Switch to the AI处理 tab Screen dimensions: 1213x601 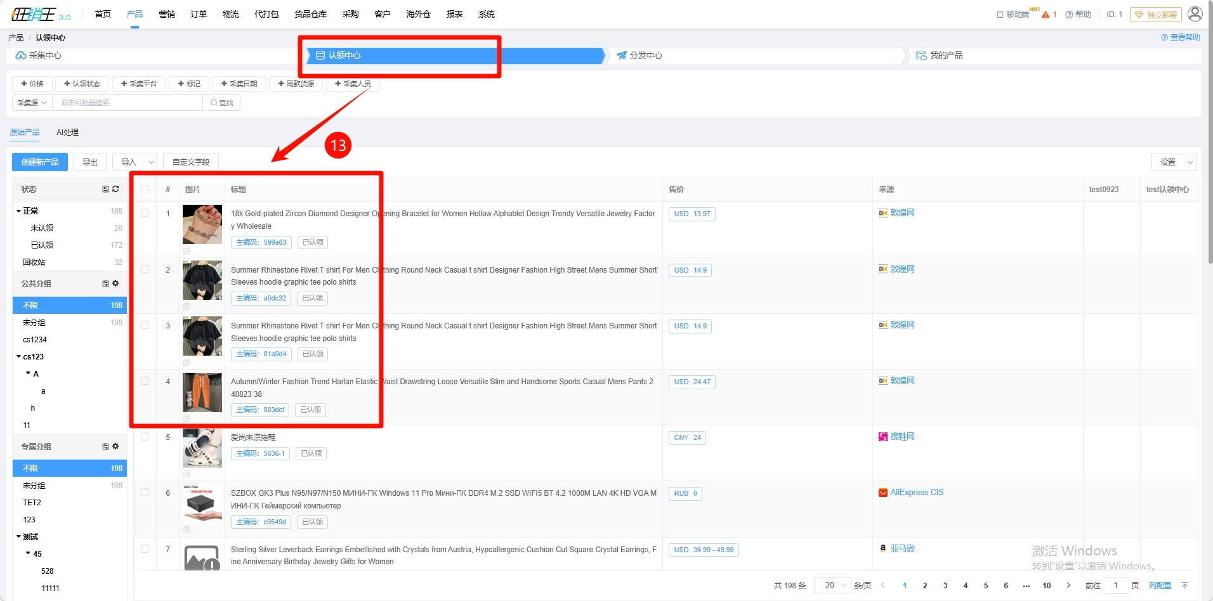pyautogui.click(x=67, y=132)
